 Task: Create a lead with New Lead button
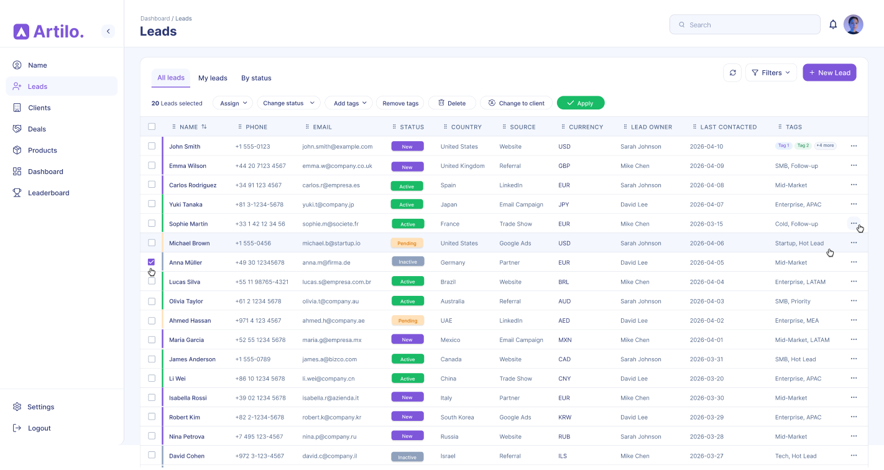point(829,73)
